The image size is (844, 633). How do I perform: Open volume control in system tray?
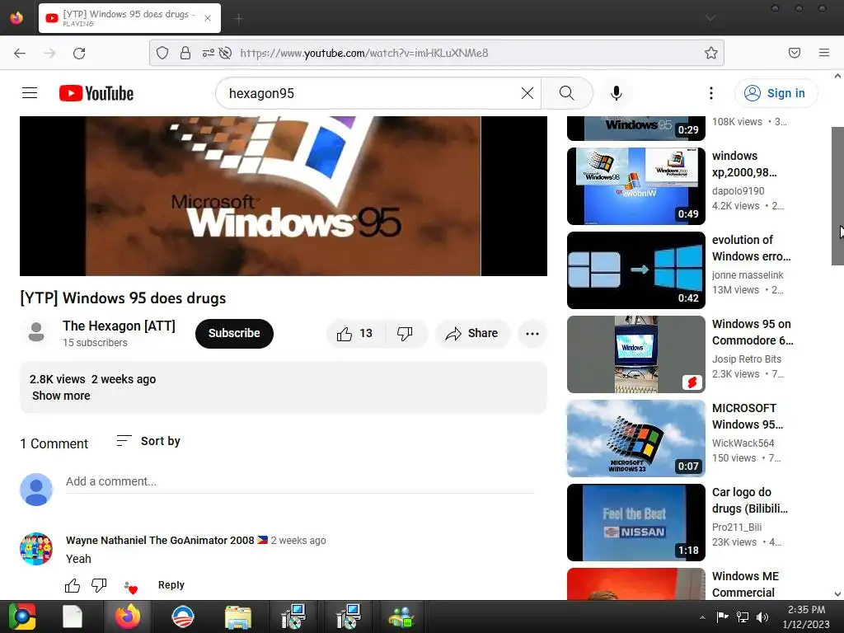(762, 617)
